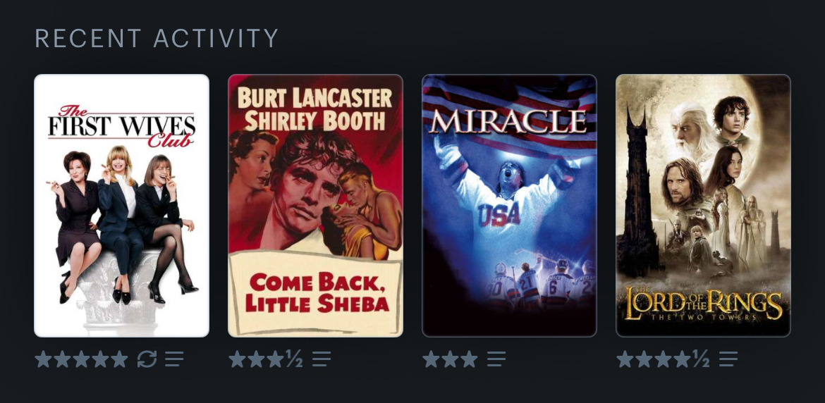
Task: Open the review icon under The Two Towers
Action: (x=728, y=359)
